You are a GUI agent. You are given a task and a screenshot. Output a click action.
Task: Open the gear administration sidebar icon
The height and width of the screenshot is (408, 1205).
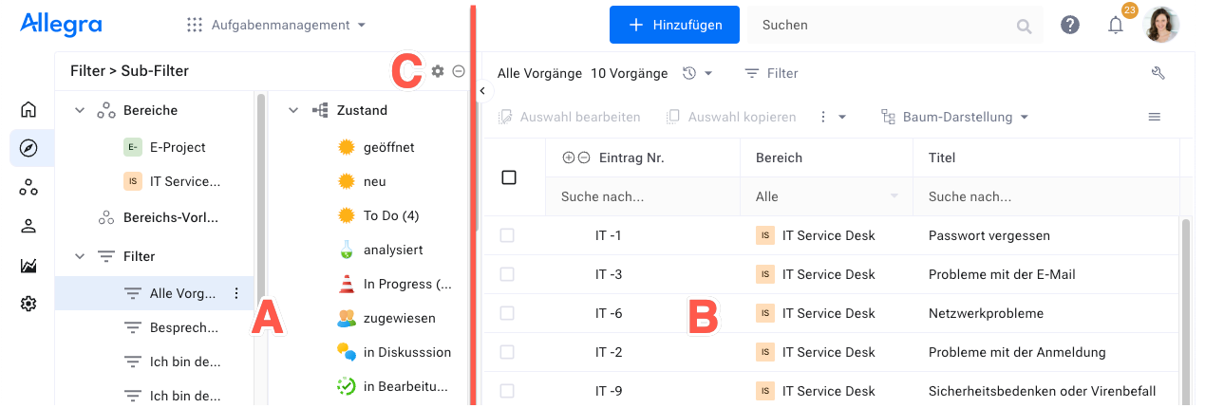coord(28,304)
